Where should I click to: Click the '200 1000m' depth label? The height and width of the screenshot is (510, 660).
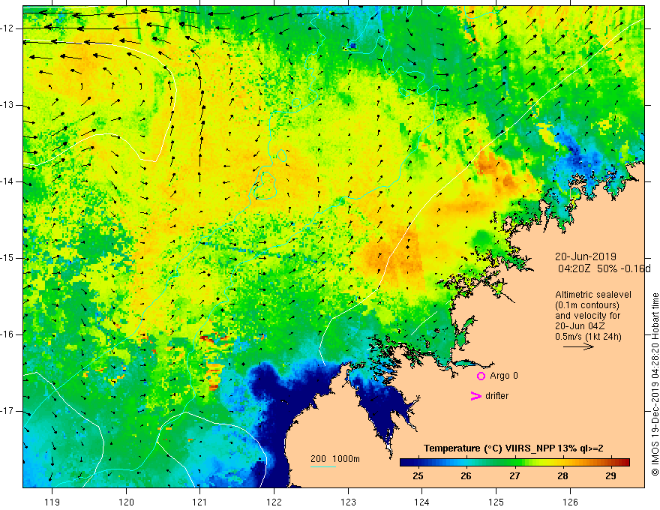tap(335, 459)
